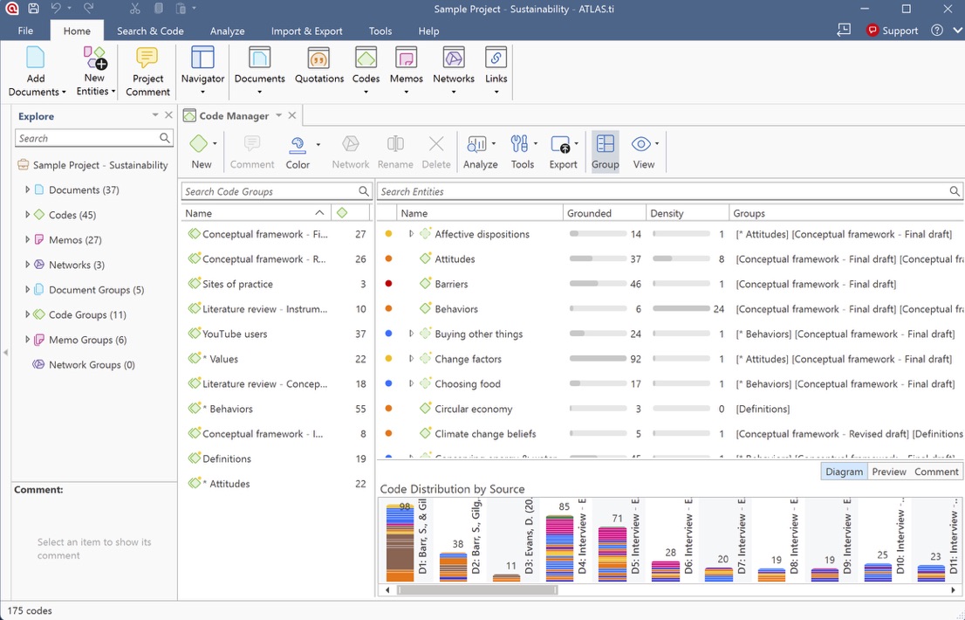Click the Export icon in Code Manager
Viewport: 965px width, 620px height.
(561, 144)
